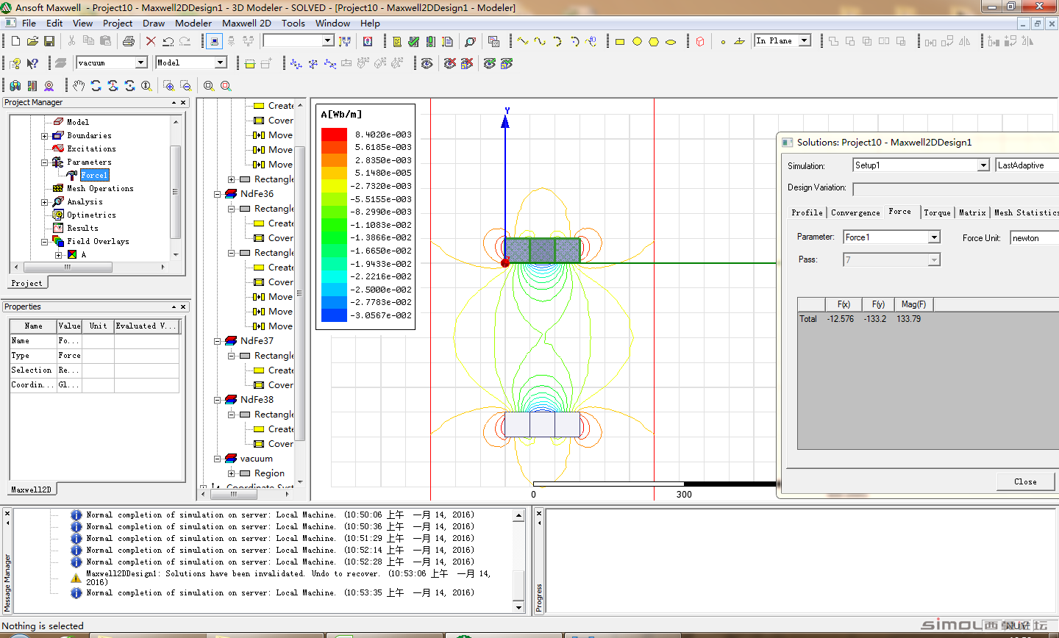
Task: Click the Zoom In magnifier icon
Action: pyautogui.click(x=168, y=86)
